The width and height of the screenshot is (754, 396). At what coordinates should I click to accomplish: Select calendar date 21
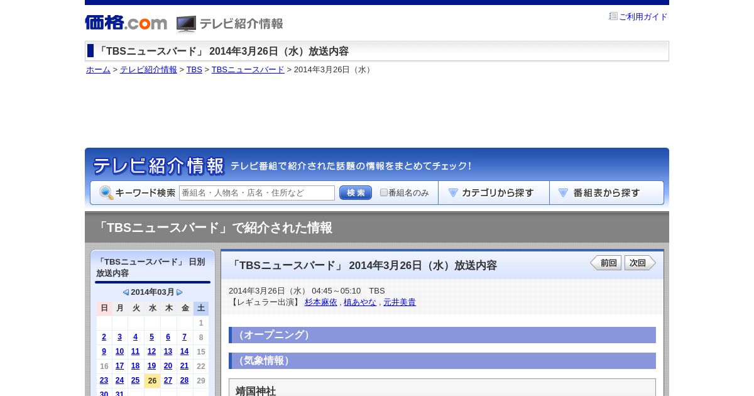tap(184, 366)
